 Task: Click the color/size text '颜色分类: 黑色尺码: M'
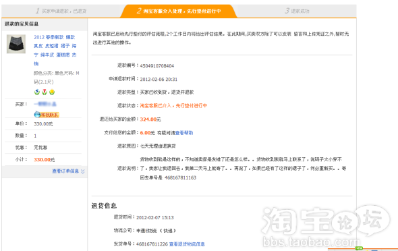tap(57, 73)
